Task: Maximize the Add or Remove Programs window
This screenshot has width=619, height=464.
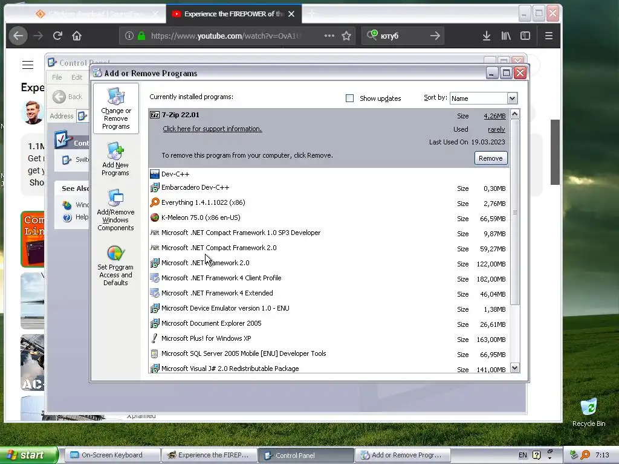Action: pyautogui.click(x=506, y=73)
